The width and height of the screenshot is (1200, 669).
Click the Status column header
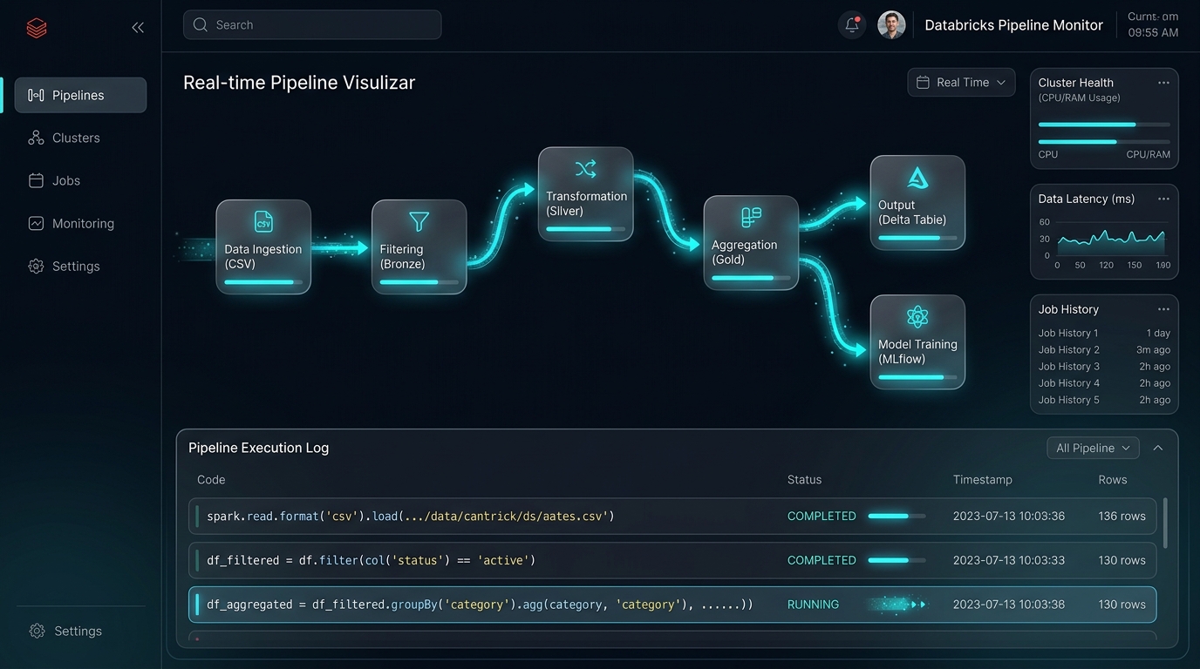pos(804,479)
